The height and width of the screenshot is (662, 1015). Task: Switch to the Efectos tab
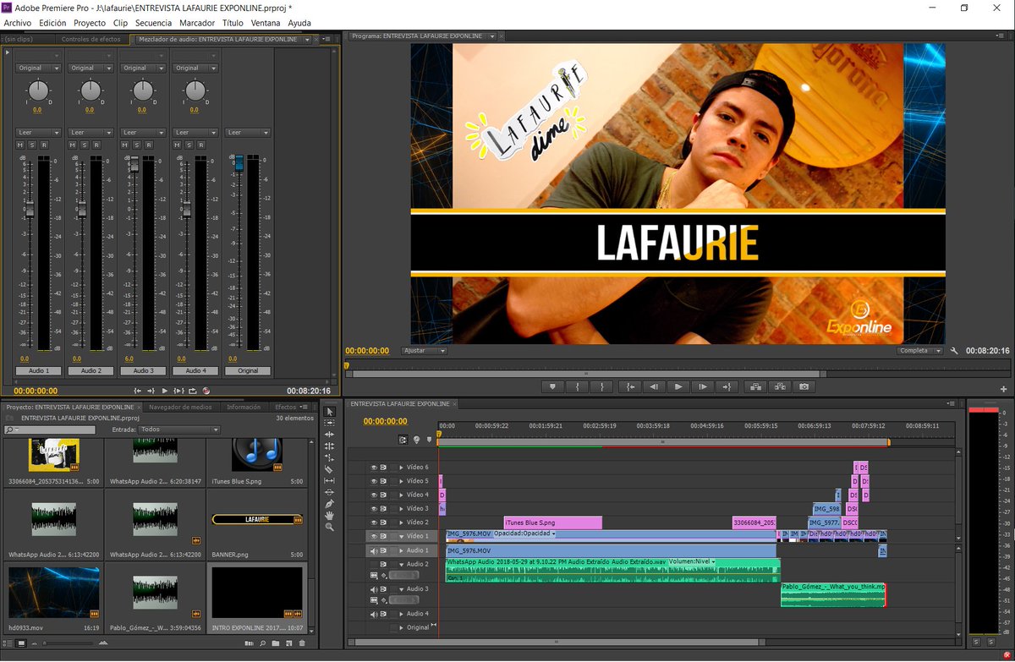tap(286, 407)
